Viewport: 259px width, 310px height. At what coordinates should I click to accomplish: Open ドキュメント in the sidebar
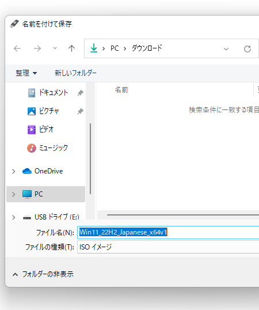click(x=54, y=93)
